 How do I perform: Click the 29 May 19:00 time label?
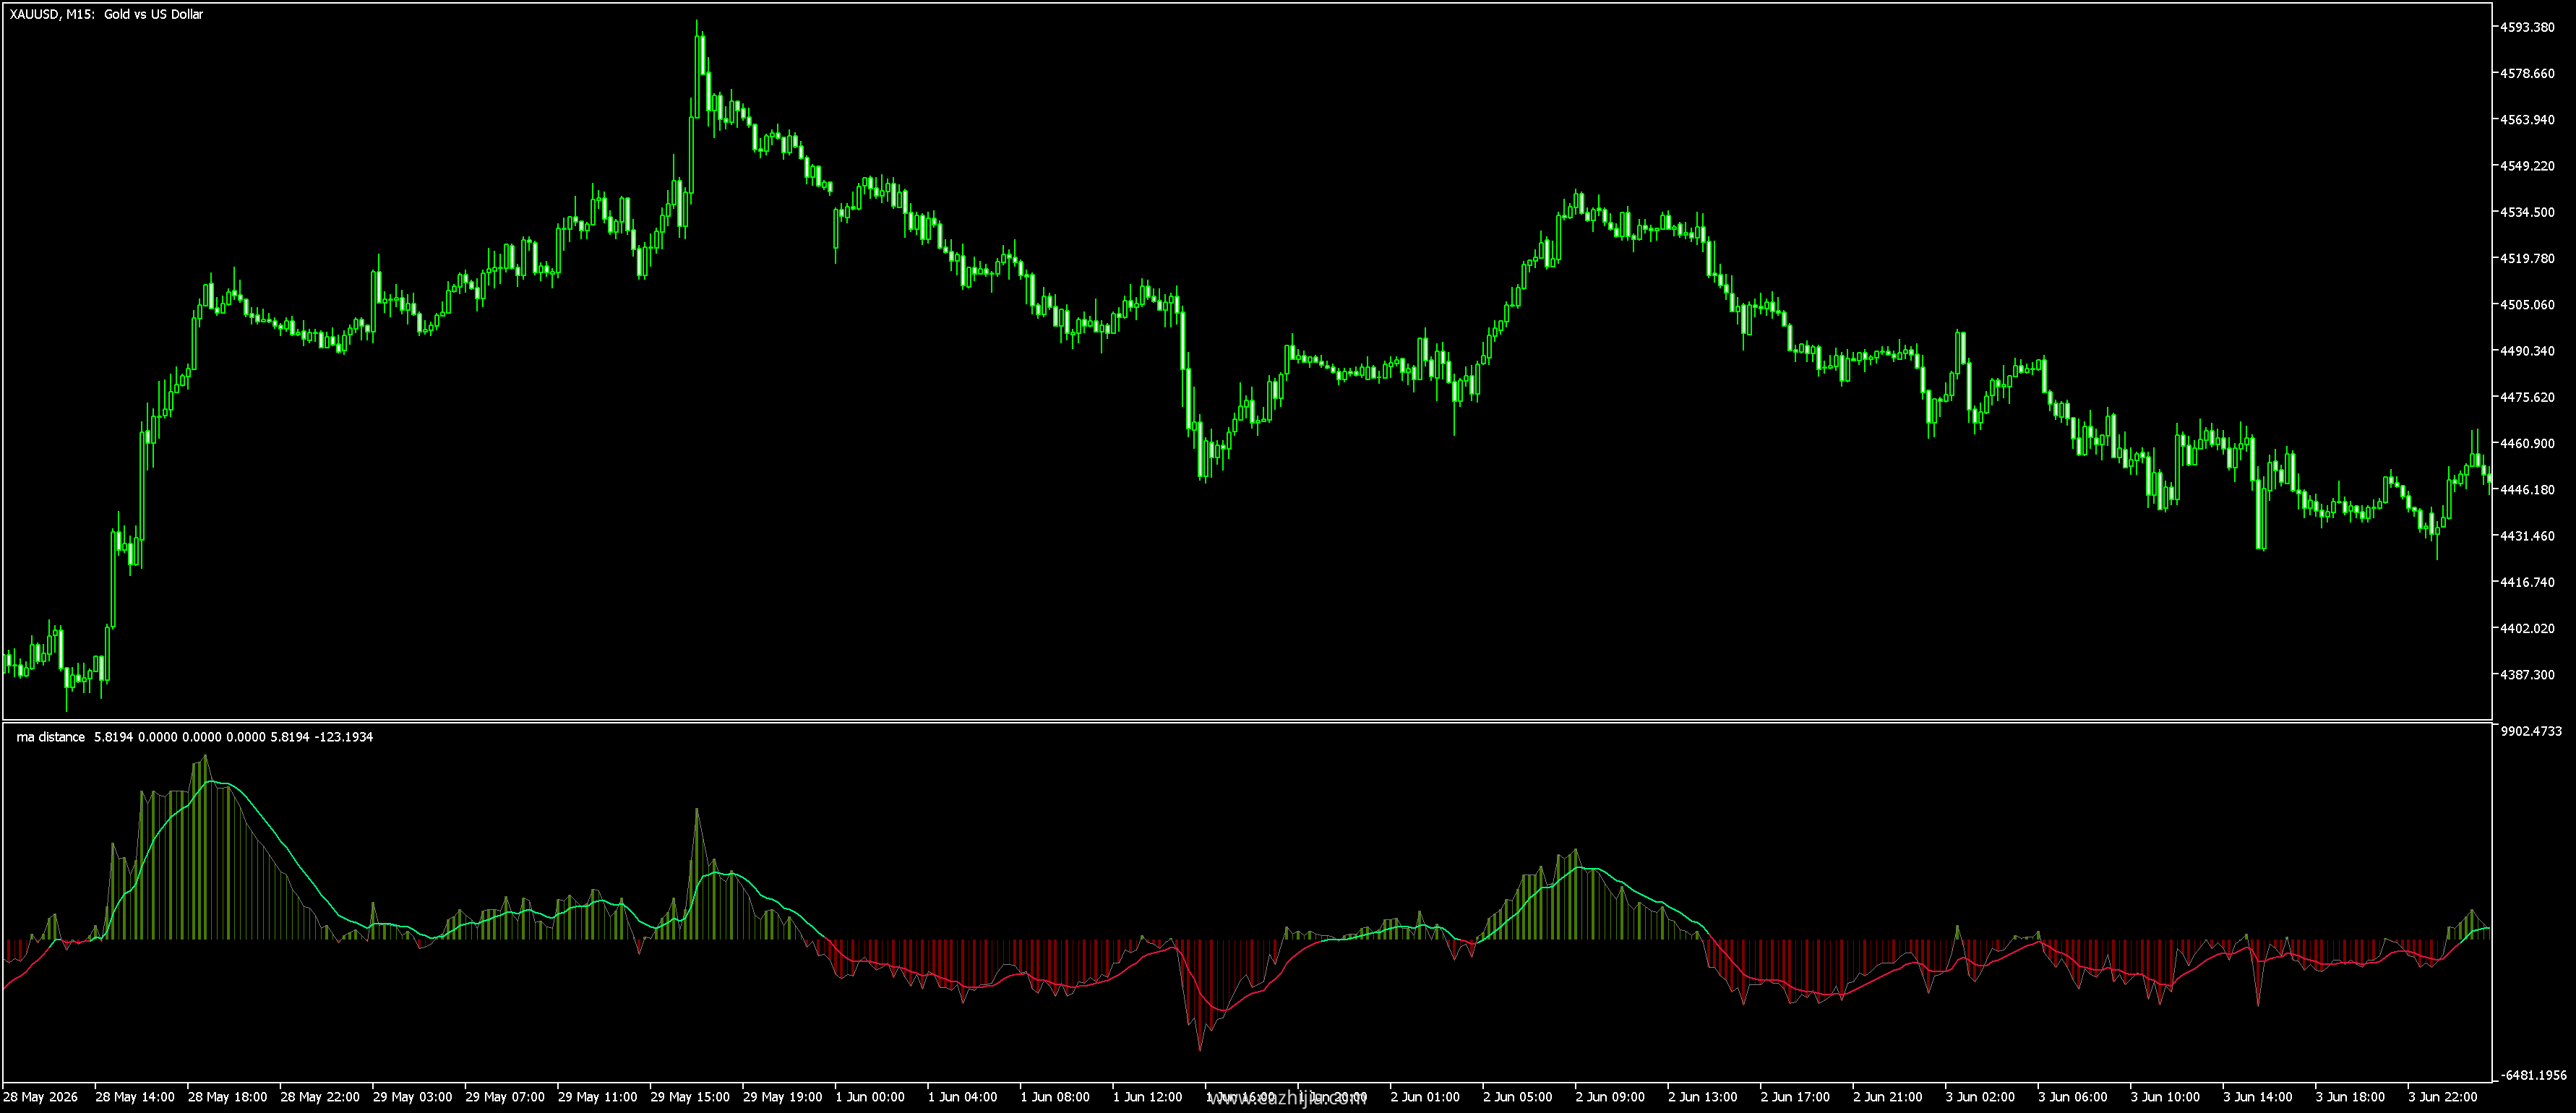tap(782, 1097)
